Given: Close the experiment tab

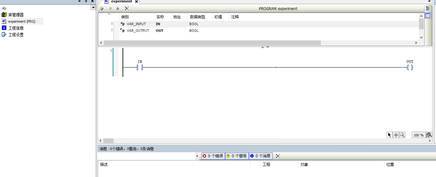Looking at the screenshot, I should coord(137,2).
